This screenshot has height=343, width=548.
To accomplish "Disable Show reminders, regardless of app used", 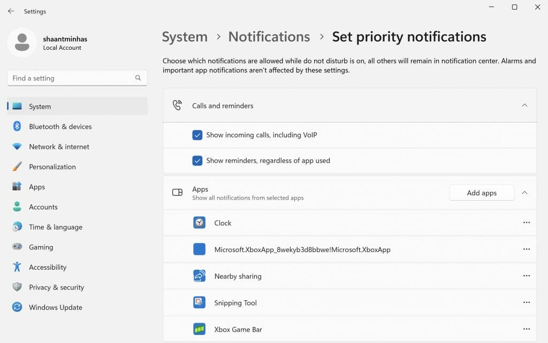I will click(197, 161).
